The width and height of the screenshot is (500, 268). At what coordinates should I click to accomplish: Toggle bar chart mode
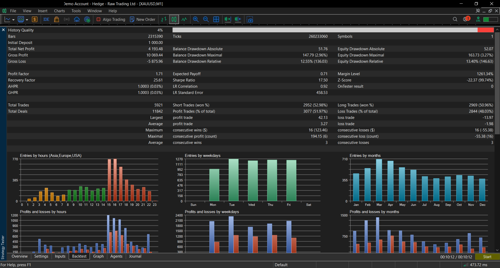(x=164, y=20)
